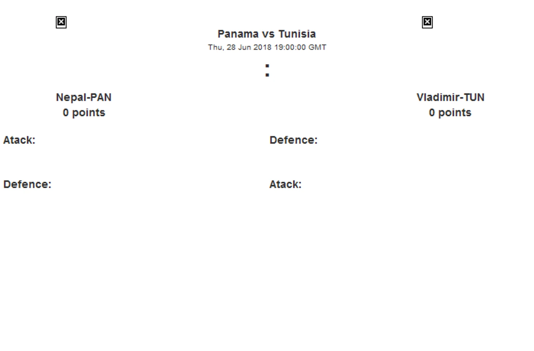Select the word Tunisia in the match title
This screenshot has width=534, height=351.
(x=297, y=34)
